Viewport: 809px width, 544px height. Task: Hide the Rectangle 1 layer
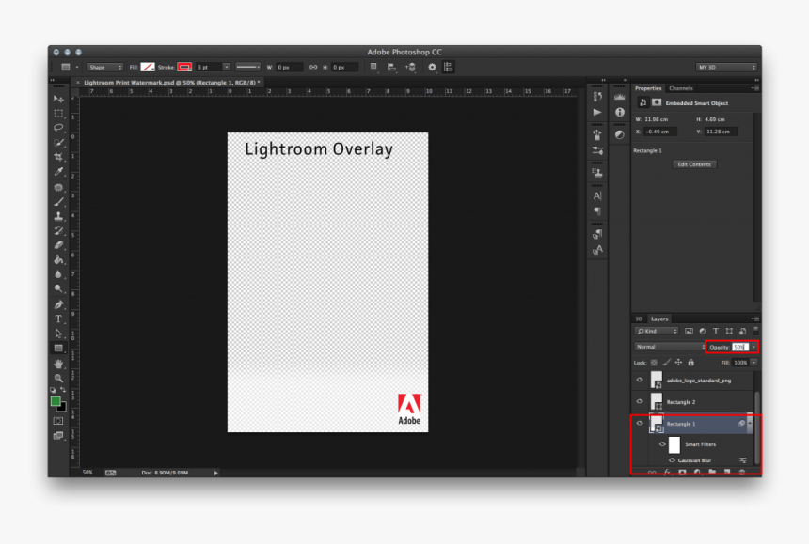640,423
